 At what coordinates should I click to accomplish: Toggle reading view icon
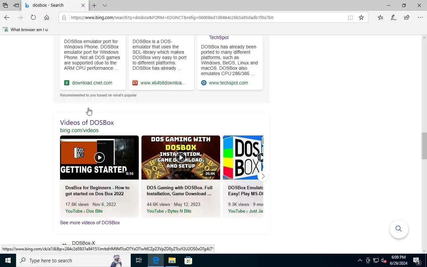coord(350,17)
